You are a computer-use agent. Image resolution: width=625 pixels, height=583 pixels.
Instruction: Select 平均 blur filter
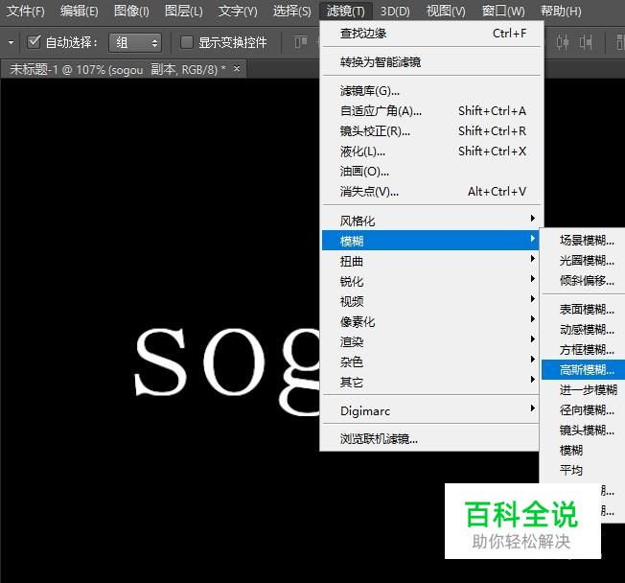click(x=584, y=470)
